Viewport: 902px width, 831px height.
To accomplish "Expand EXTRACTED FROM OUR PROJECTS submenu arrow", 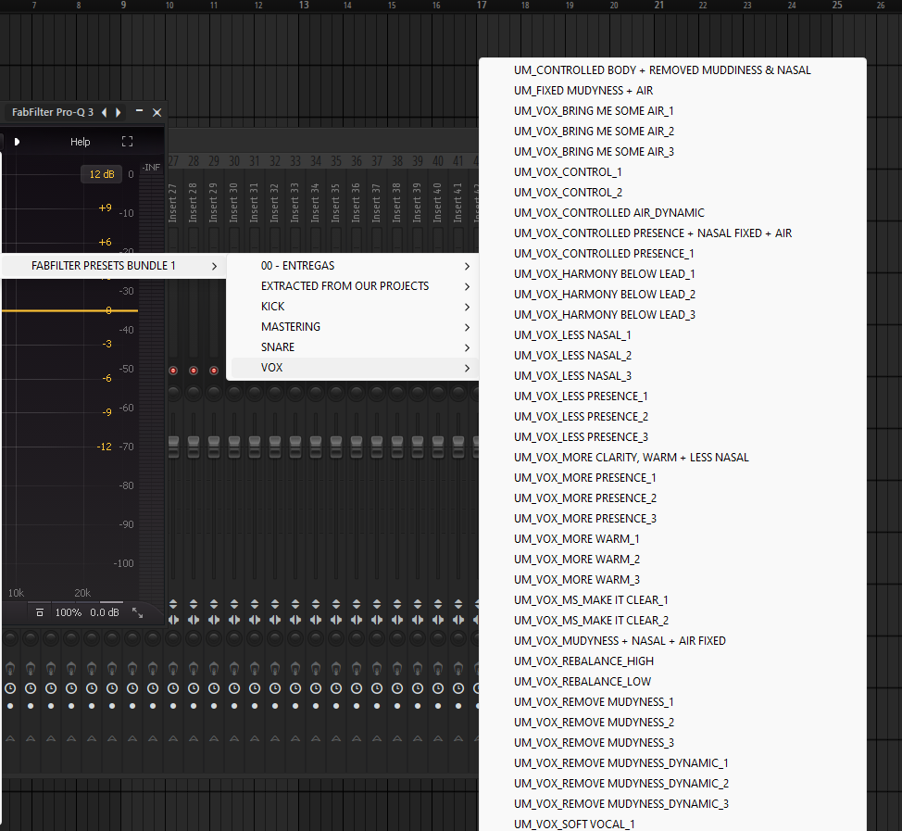I will point(467,286).
